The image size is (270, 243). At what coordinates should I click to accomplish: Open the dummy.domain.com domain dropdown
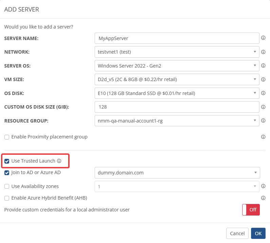click(x=177, y=173)
